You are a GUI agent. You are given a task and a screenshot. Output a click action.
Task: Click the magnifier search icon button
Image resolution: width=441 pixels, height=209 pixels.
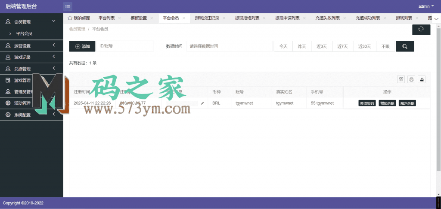click(405, 46)
